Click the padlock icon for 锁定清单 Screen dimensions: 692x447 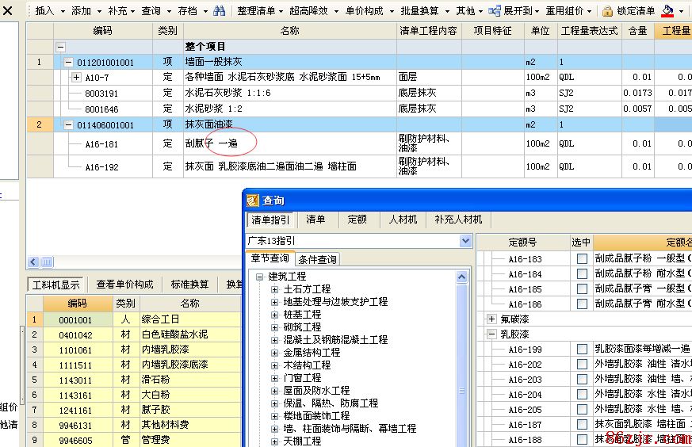[x=607, y=11]
